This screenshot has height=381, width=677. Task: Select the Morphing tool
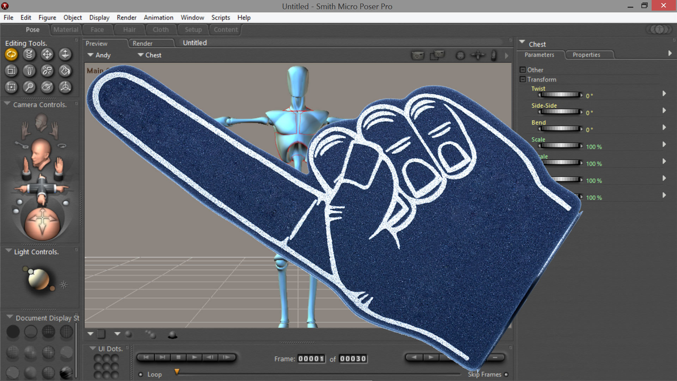click(x=47, y=87)
